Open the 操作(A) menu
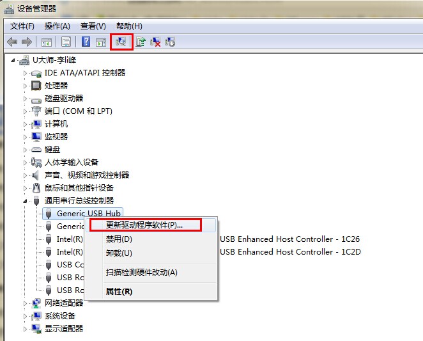 click(58, 26)
